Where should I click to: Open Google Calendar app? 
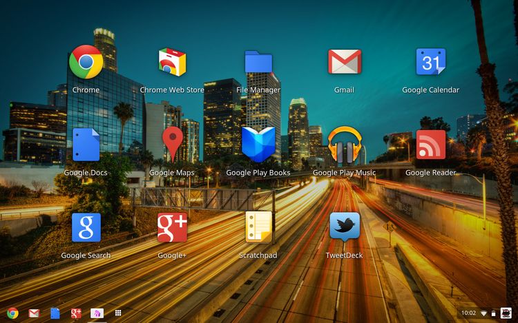tap(430, 62)
